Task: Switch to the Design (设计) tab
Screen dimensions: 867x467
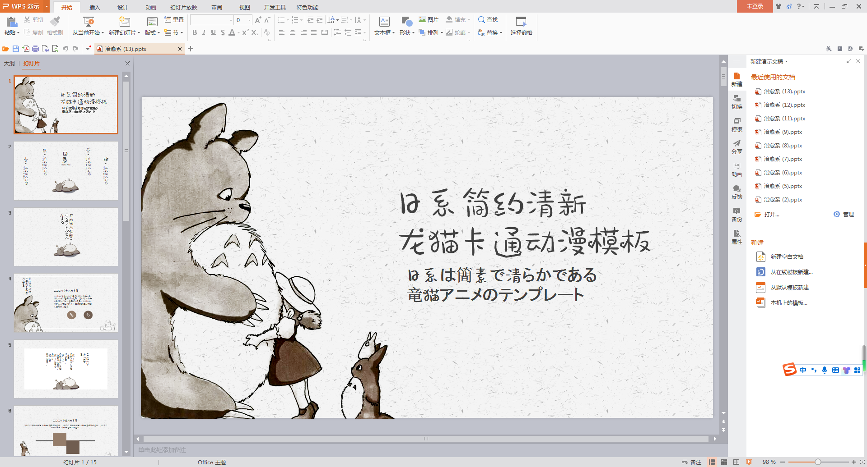Action: coord(122,7)
